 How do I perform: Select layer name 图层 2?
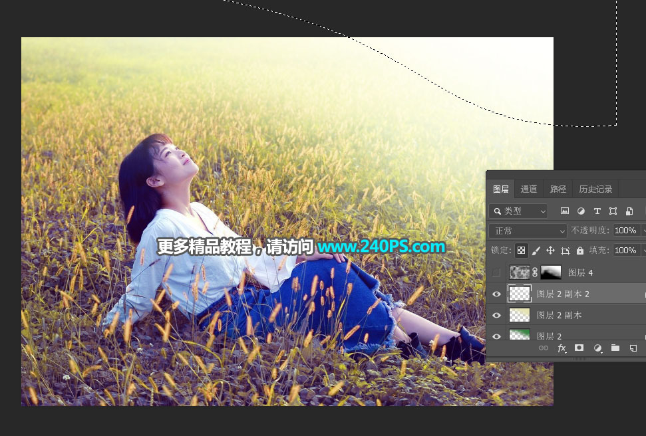pos(549,336)
